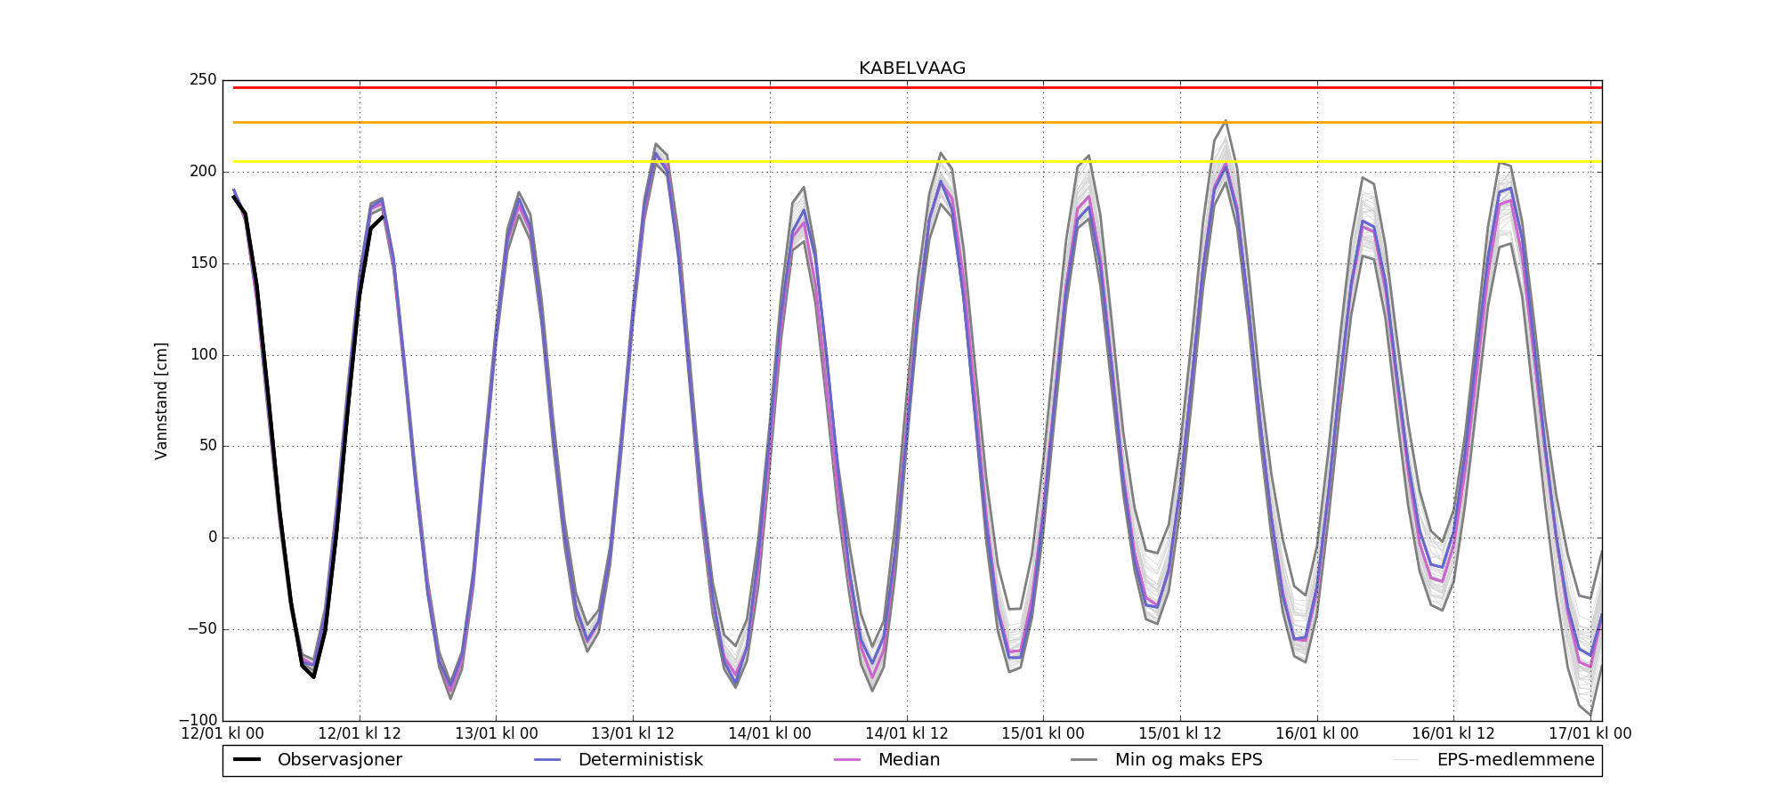
Task: Click the orange threshold line near 227 cm
Action: 917,122
